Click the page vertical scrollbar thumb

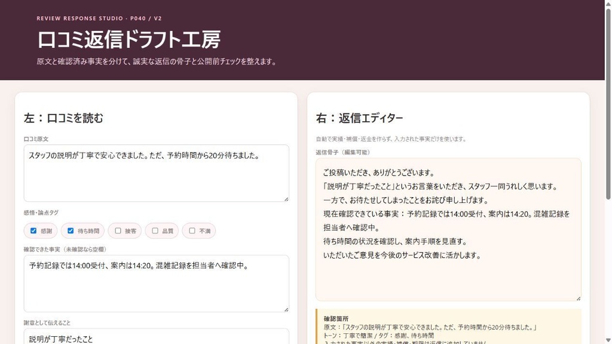[x=608, y=103]
